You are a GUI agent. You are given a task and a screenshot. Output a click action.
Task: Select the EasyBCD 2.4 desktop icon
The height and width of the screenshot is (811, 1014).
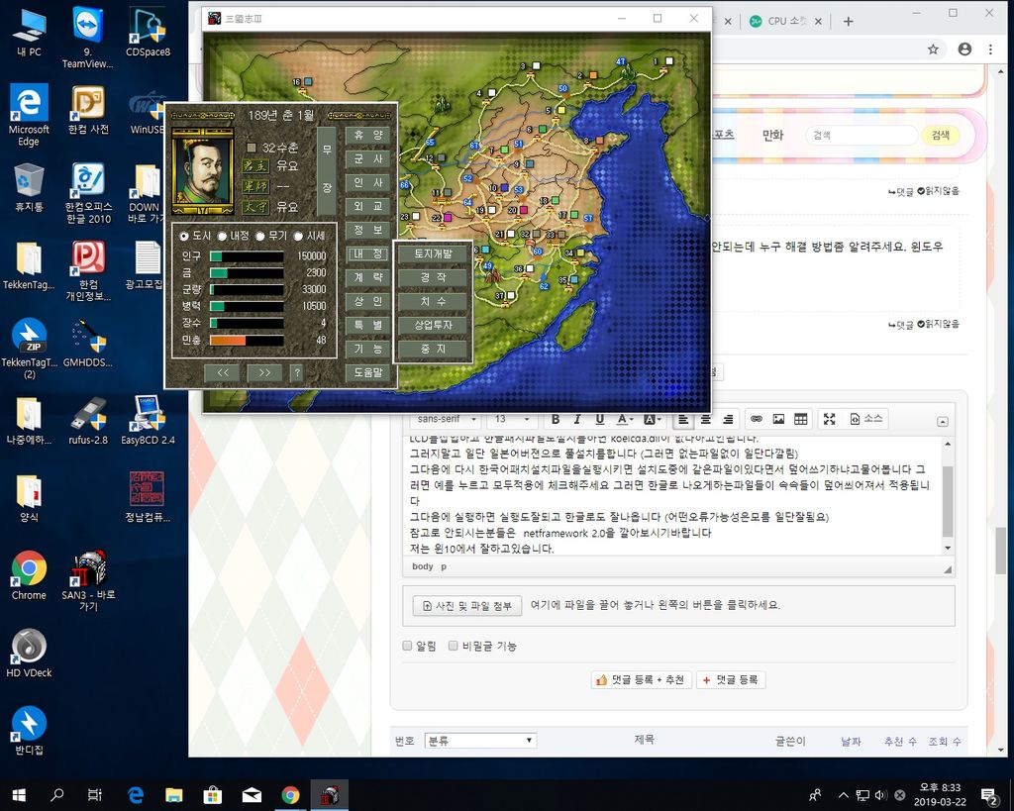point(149,421)
